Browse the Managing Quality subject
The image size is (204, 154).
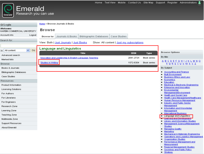tap(173, 129)
